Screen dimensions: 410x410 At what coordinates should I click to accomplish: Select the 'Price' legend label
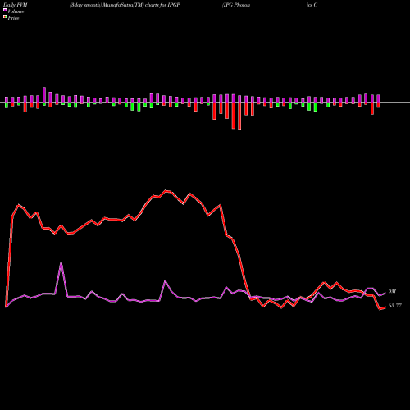(x=14, y=18)
